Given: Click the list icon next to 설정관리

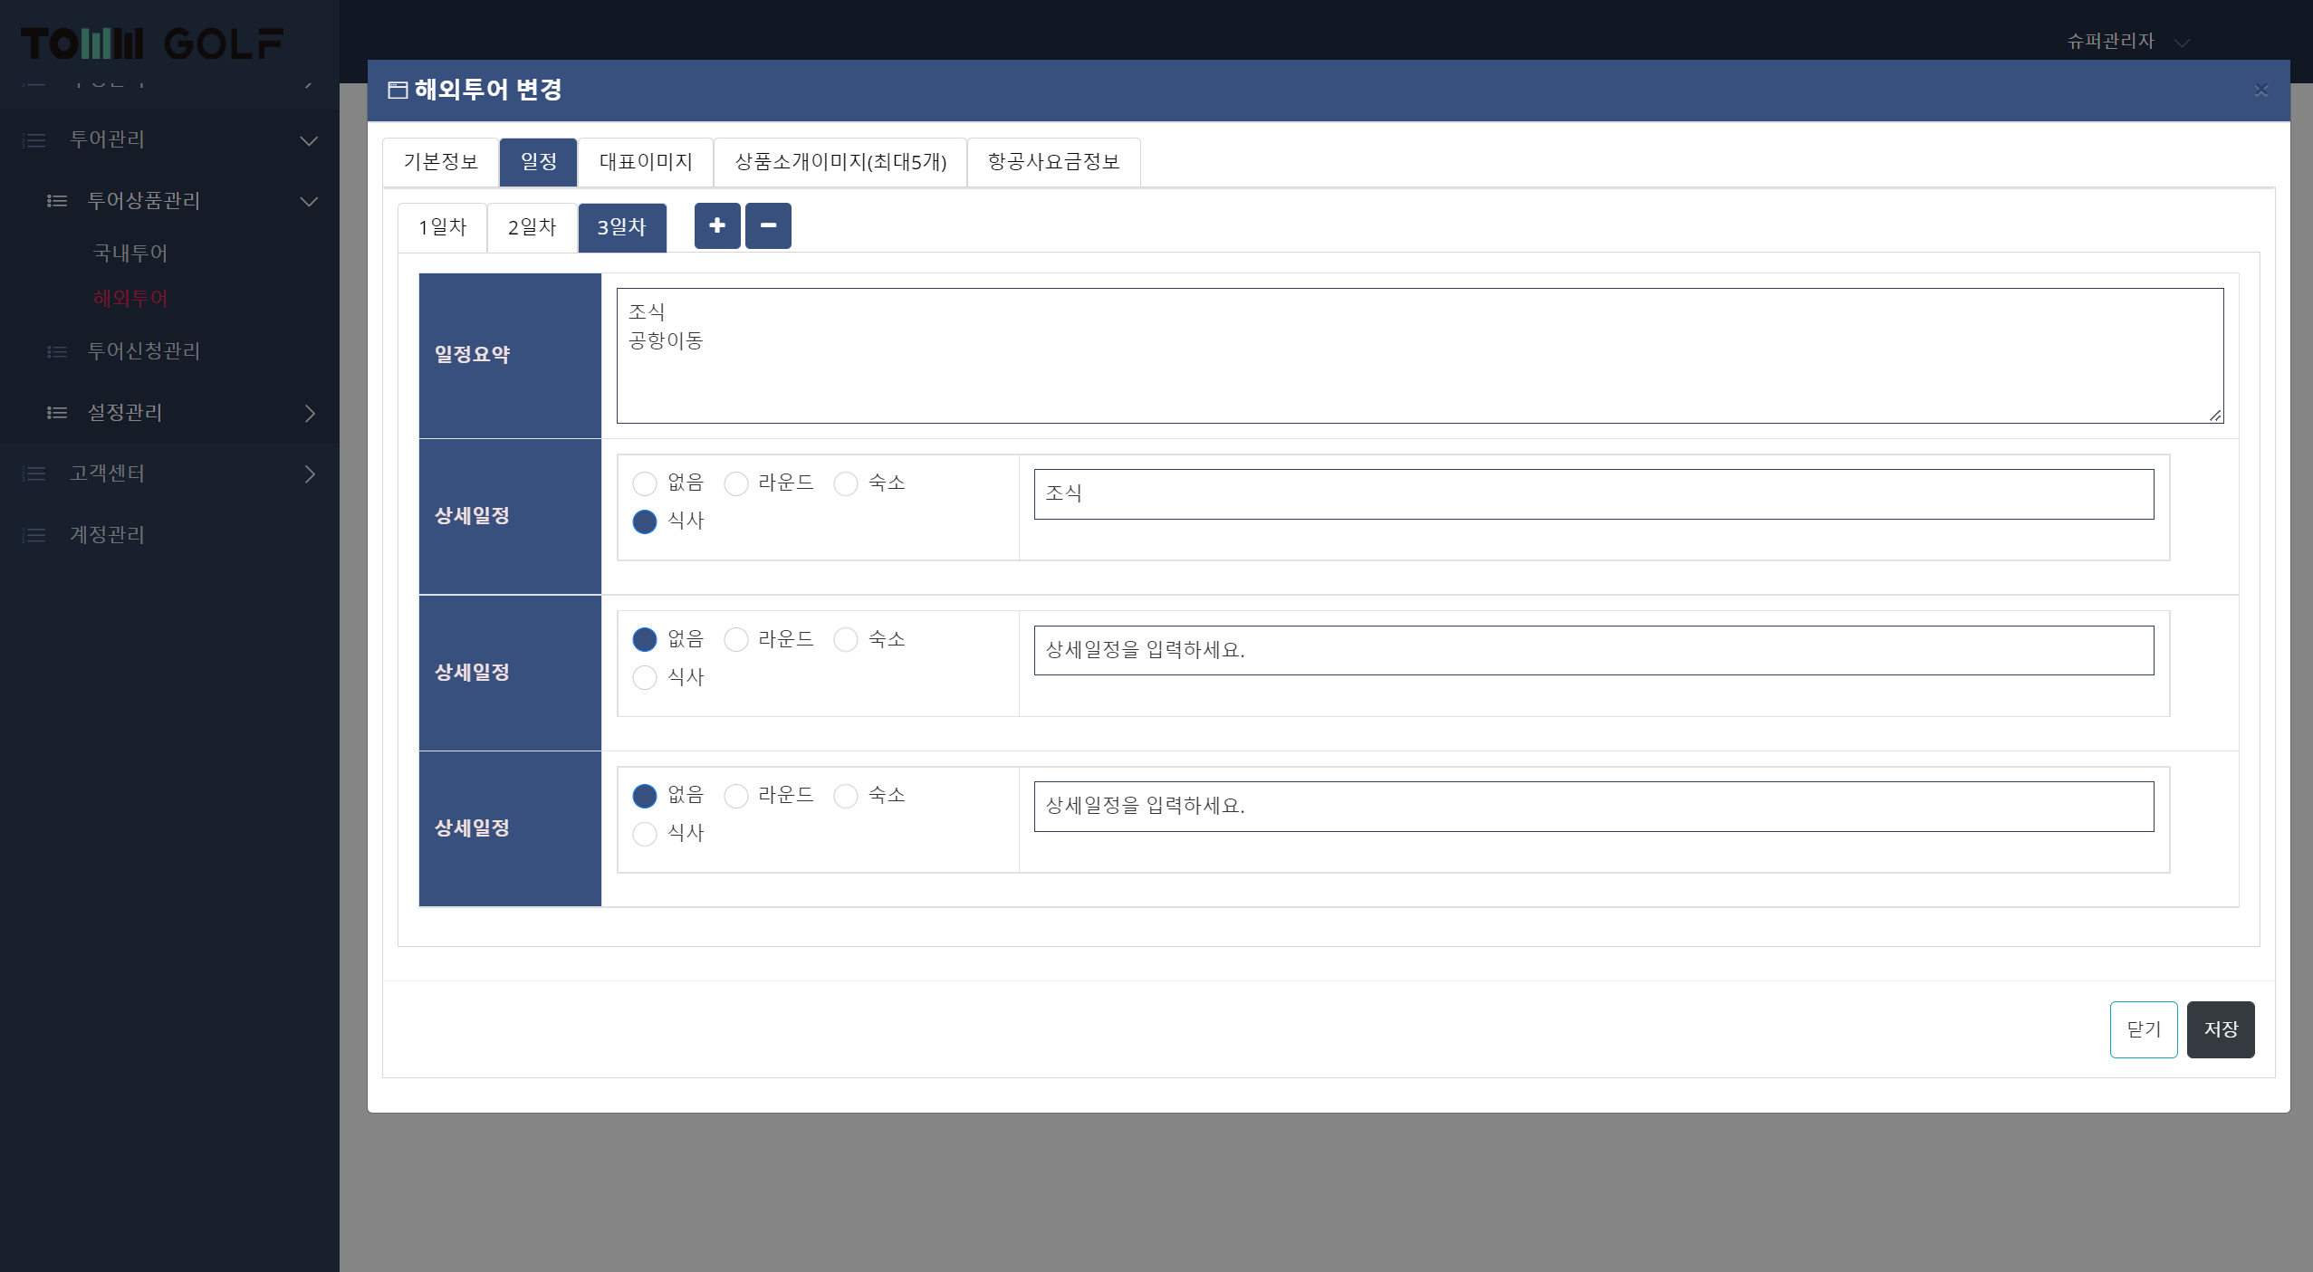Looking at the screenshot, I should [x=57, y=413].
